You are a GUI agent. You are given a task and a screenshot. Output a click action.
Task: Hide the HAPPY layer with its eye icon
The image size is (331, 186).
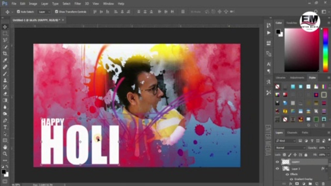277,162
